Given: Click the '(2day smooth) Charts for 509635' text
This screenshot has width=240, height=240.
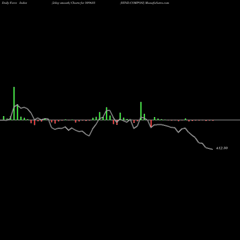Looking at the screenshot, I should click(x=73, y=3).
